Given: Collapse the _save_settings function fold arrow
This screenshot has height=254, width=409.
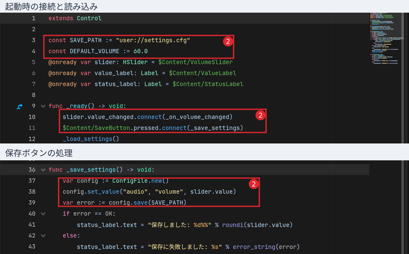Looking at the screenshot, I should click(43, 170).
